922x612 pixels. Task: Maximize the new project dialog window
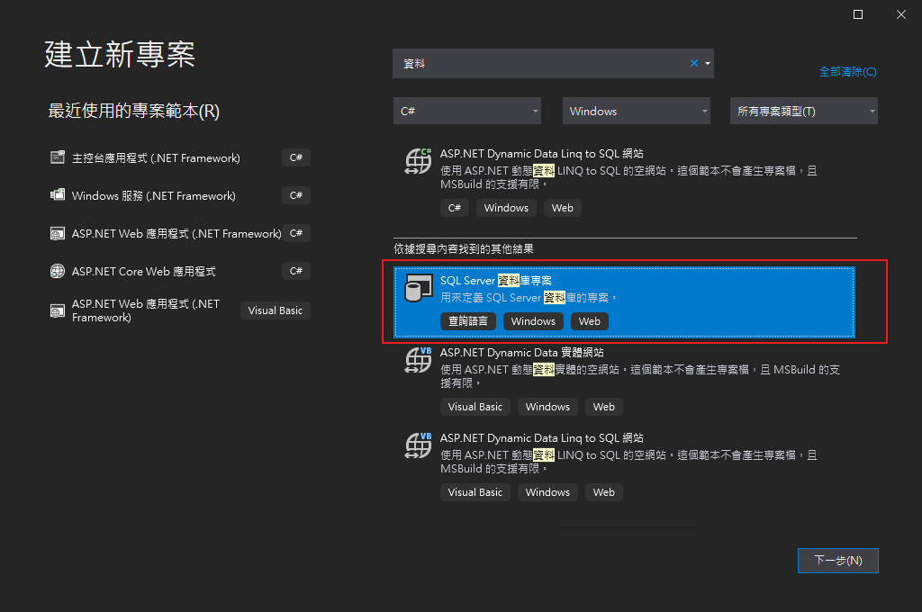pos(858,14)
